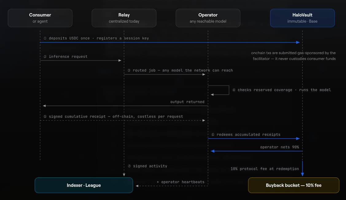Click the 'onchain txs are submitted gas-sponsored' note
Viewport: 346px width, 200px height.
[293, 53]
